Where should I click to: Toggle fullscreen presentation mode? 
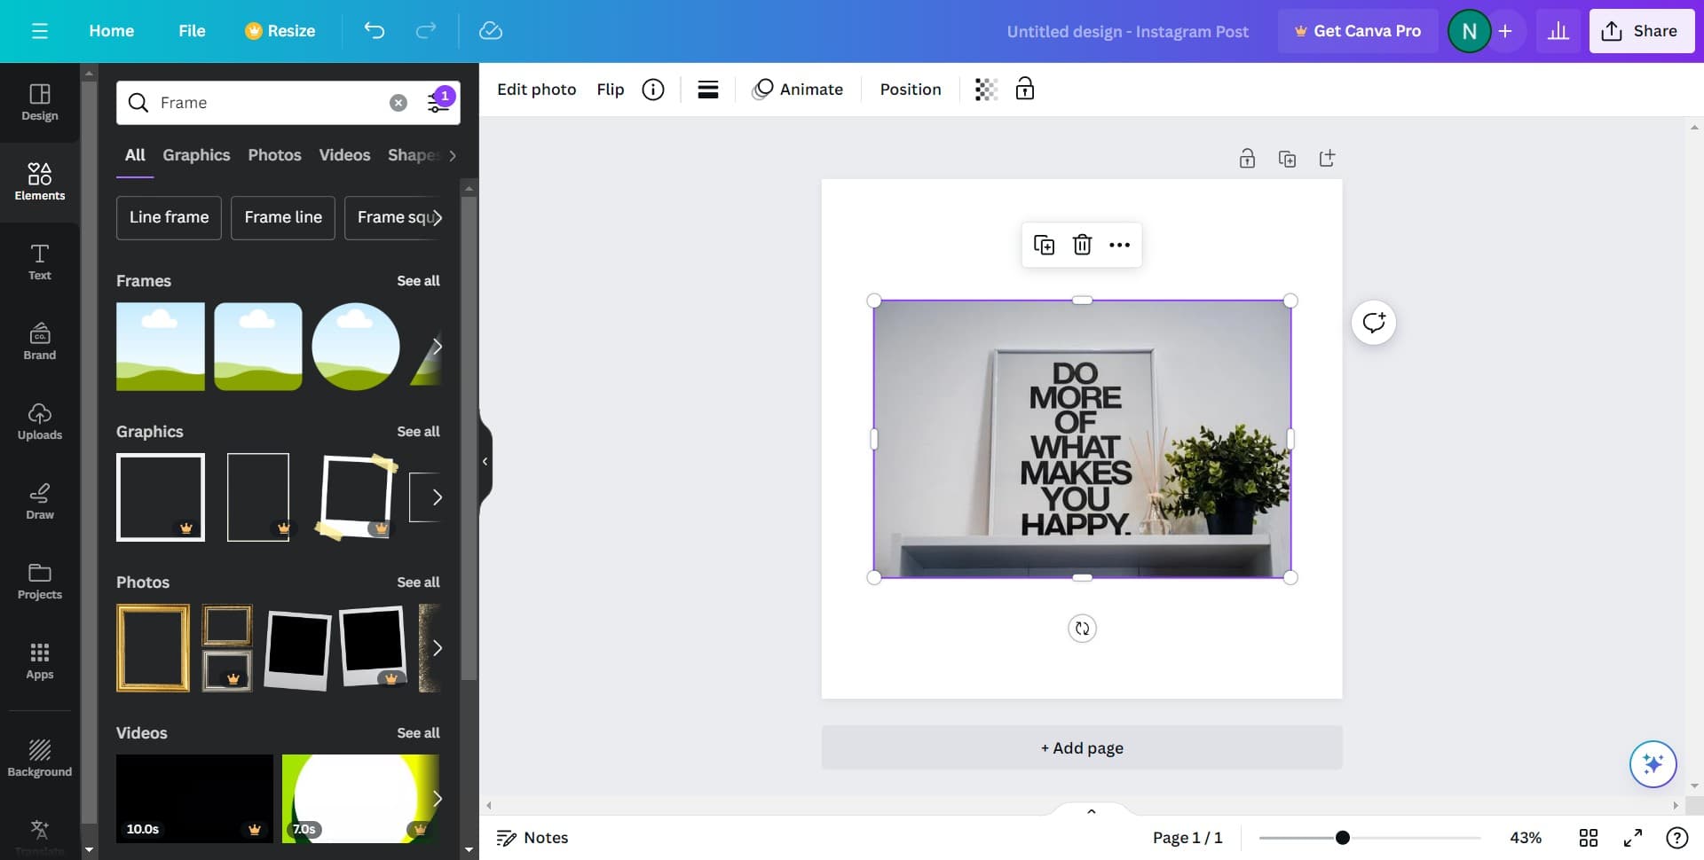pyautogui.click(x=1632, y=838)
